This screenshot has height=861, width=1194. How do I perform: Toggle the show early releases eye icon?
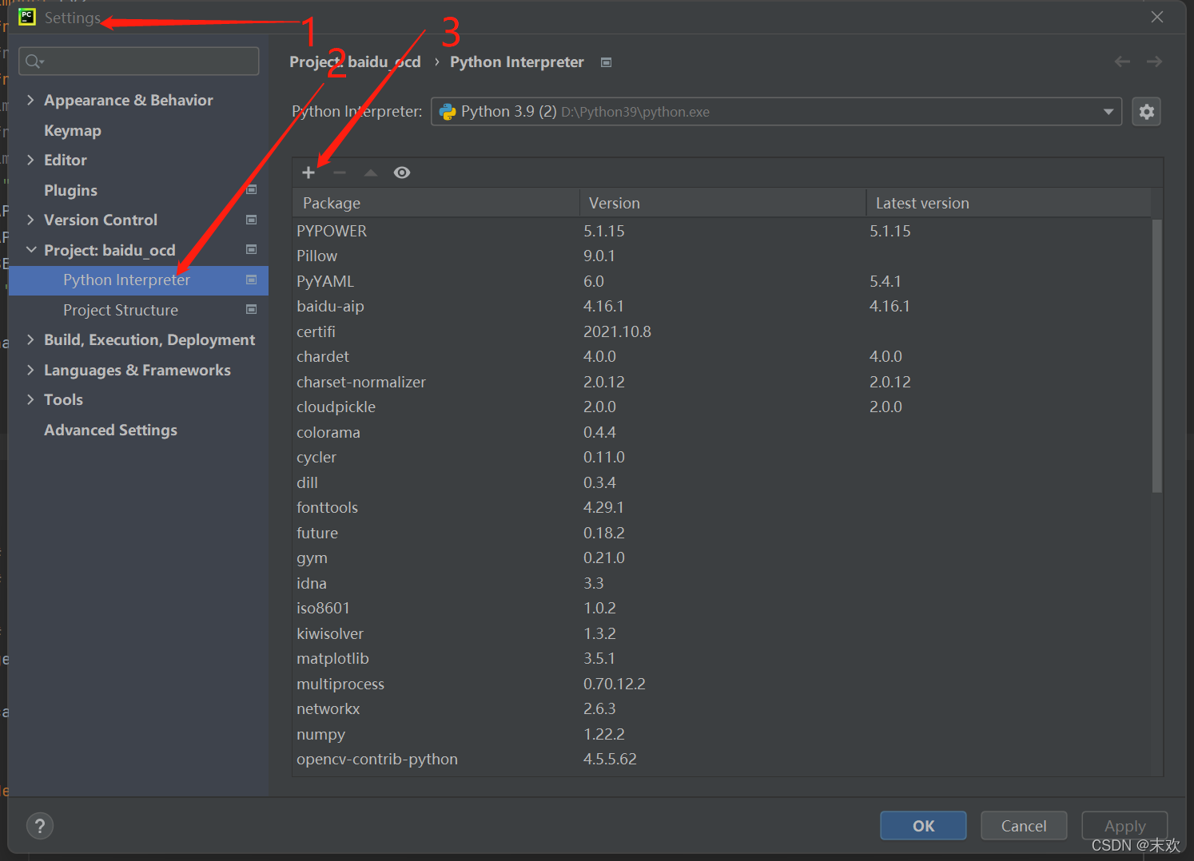pyautogui.click(x=402, y=173)
